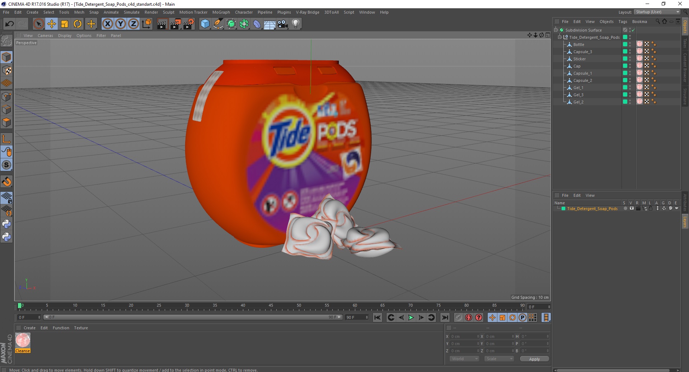The height and width of the screenshot is (372, 689).
Task: Toggle Y axis lock
Action: pos(121,24)
